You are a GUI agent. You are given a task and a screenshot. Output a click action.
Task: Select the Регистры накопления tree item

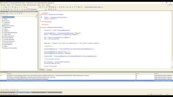coord(9,40)
